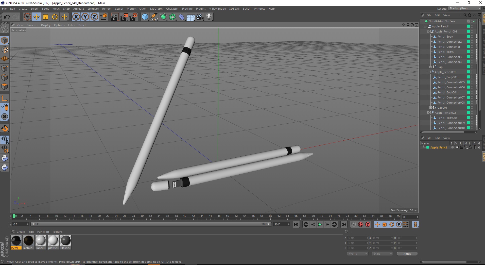Click Apply in the coordinates manager

coord(407,254)
